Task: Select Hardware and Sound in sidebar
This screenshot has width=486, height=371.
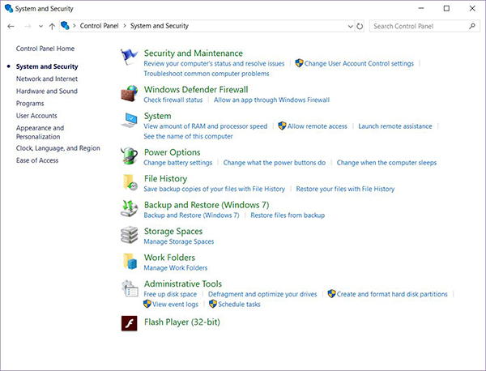Action: (x=47, y=91)
